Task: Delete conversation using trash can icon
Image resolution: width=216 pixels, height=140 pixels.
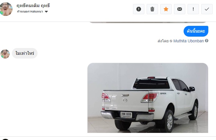Action: coord(152,9)
